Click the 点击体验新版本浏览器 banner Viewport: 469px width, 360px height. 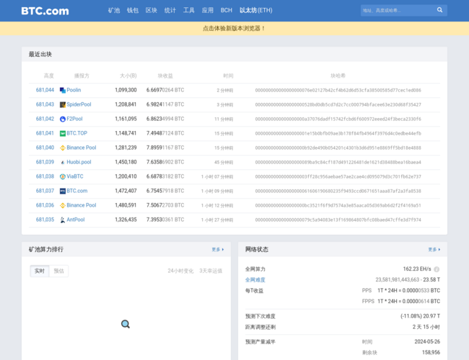234,28
